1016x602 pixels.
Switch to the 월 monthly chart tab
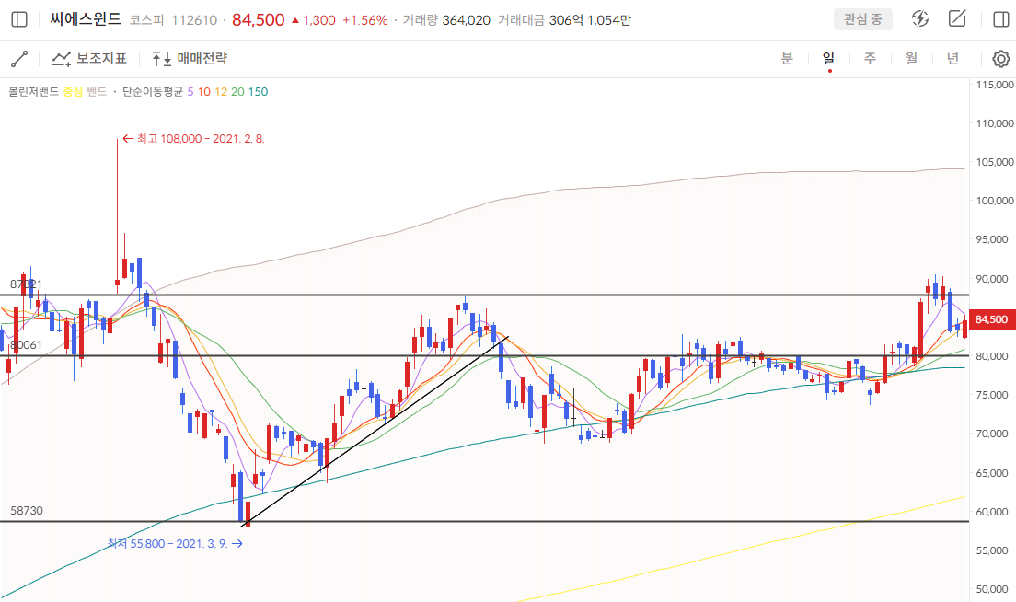912,58
